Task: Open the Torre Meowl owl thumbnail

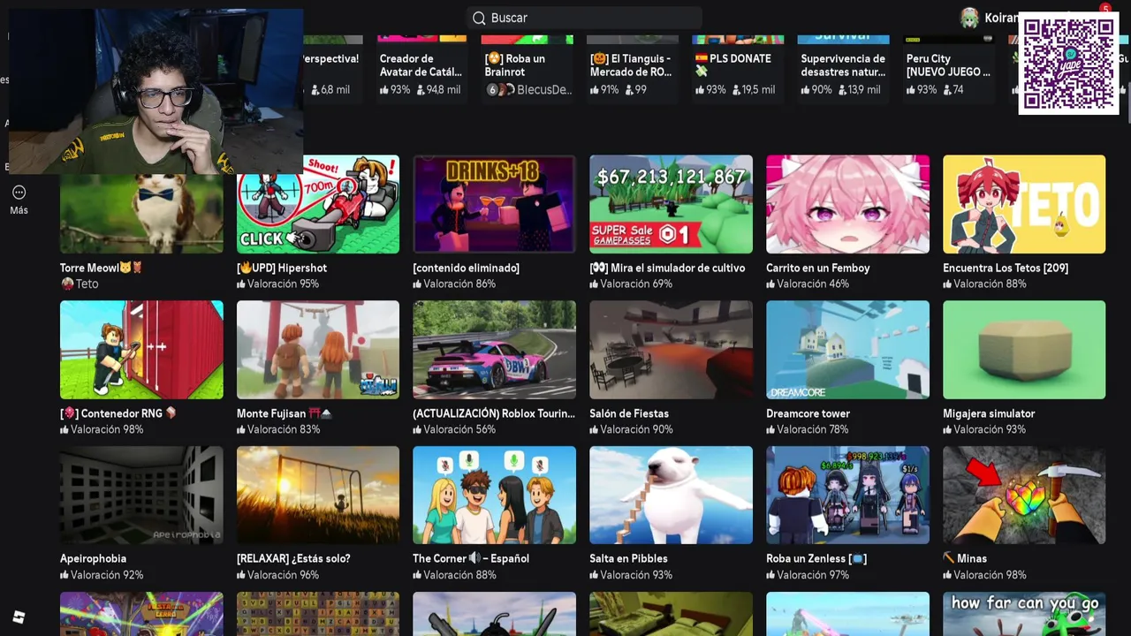Action: 141,213
